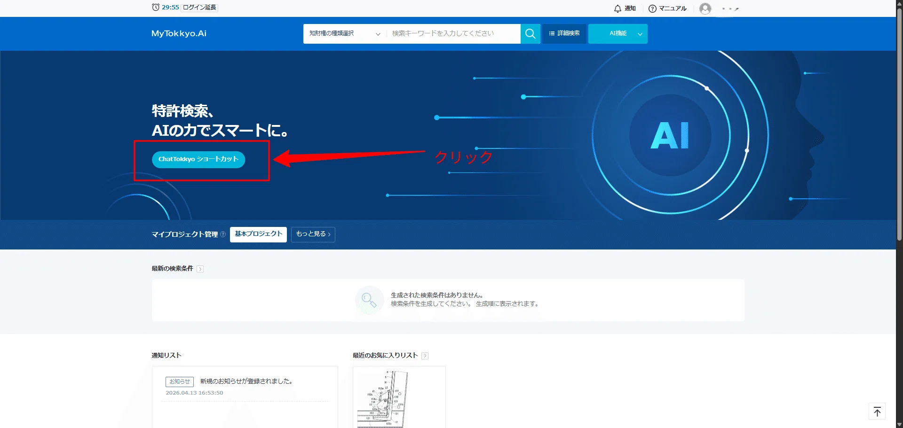Screen dimensions: 903x428
Task: Focus the search keyword input field
Action: point(453,34)
